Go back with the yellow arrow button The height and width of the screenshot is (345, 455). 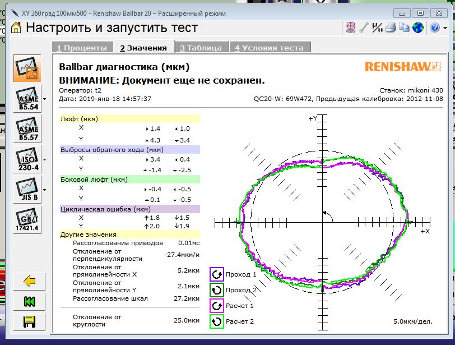(29, 281)
